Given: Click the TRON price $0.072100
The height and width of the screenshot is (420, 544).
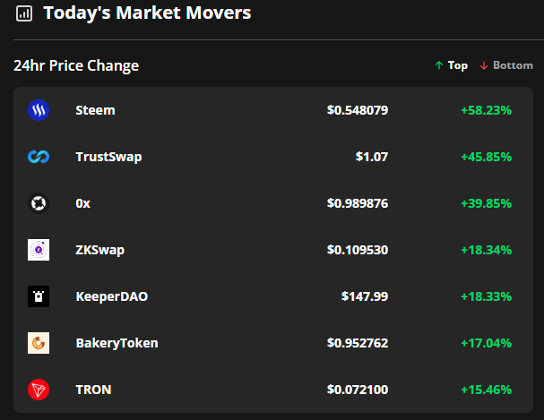Looking at the screenshot, I should point(358,390).
